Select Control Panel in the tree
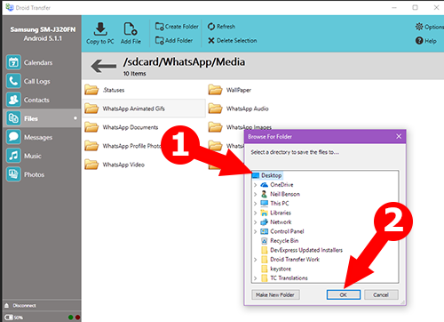 282,231
